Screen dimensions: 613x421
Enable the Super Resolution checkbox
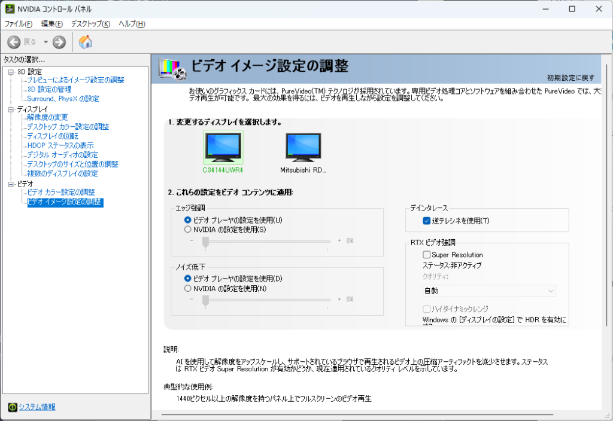[x=426, y=254]
